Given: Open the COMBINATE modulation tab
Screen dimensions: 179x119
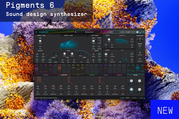Looking at the screenshot, I should [x=120, y=75].
